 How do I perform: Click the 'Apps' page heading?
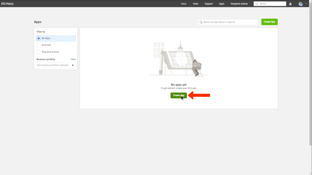tap(37, 22)
